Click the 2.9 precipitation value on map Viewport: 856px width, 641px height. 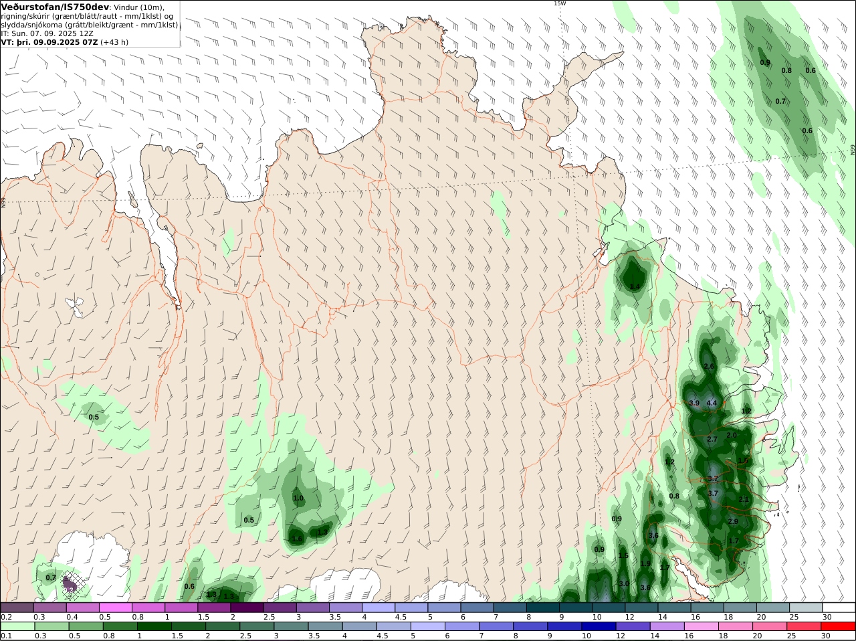pyautogui.click(x=733, y=522)
